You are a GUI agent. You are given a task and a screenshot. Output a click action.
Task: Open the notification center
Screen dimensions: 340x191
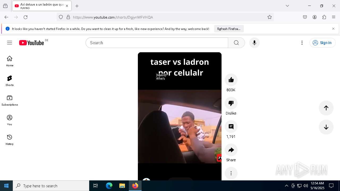click(331, 186)
